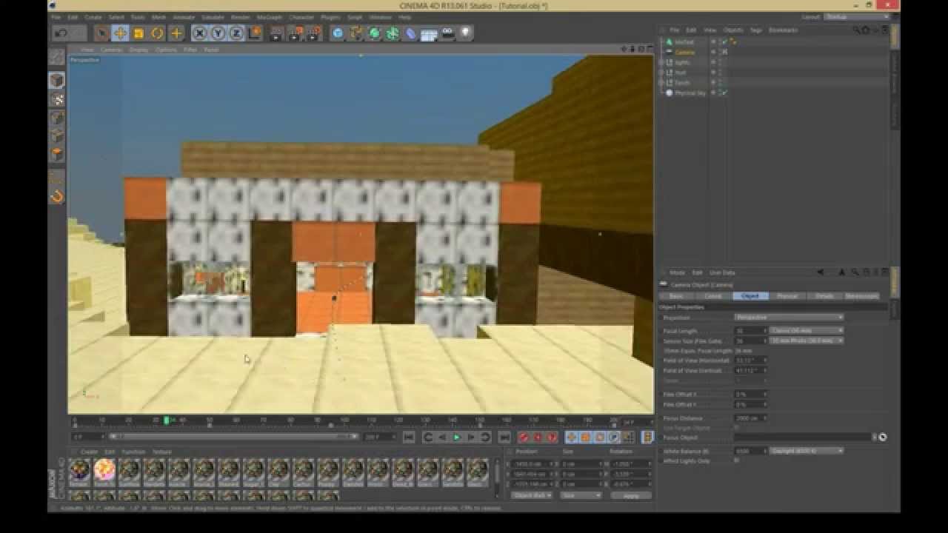Open the Cube primitive object icon
The width and height of the screenshot is (948, 533).
click(x=338, y=33)
